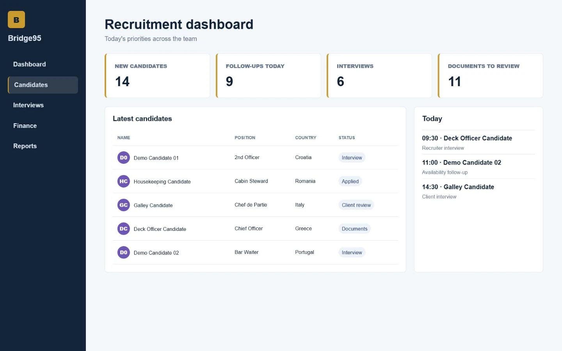Click the "Romania" country cell

pos(305,181)
